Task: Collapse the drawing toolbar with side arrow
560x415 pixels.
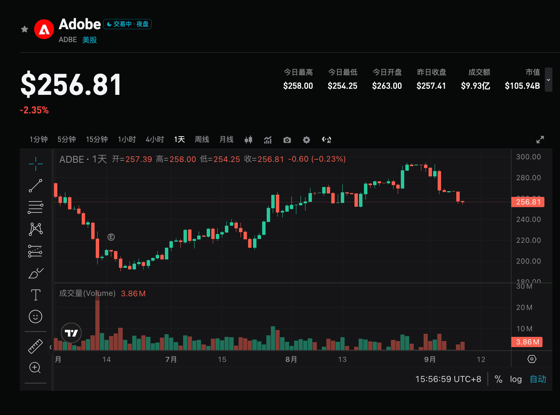Action: click(51, 347)
